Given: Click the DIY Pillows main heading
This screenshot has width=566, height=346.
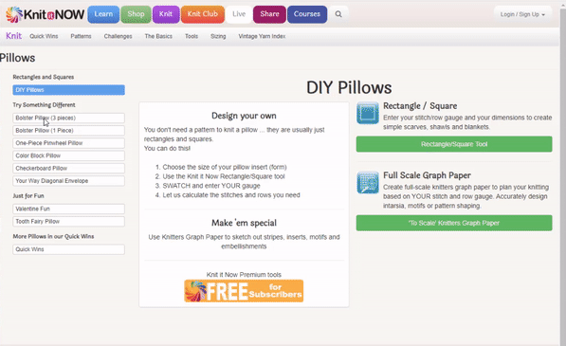Looking at the screenshot, I should click(x=349, y=87).
